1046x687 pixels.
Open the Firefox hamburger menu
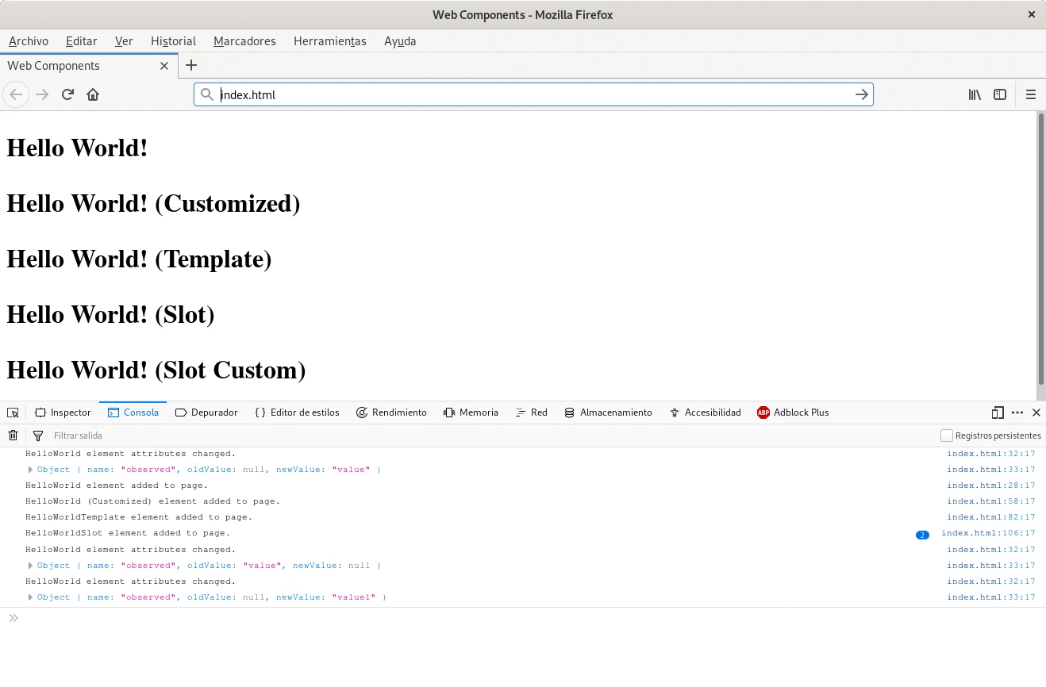click(x=1031, y=94)
